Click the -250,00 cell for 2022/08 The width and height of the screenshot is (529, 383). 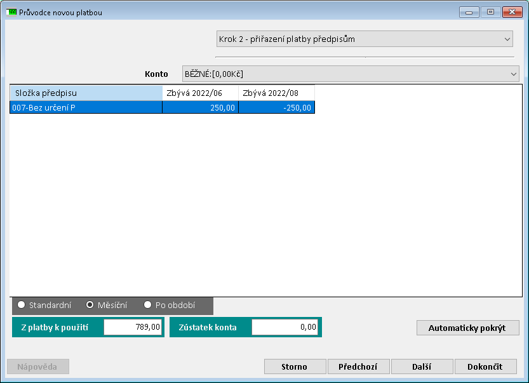point(276,107)
